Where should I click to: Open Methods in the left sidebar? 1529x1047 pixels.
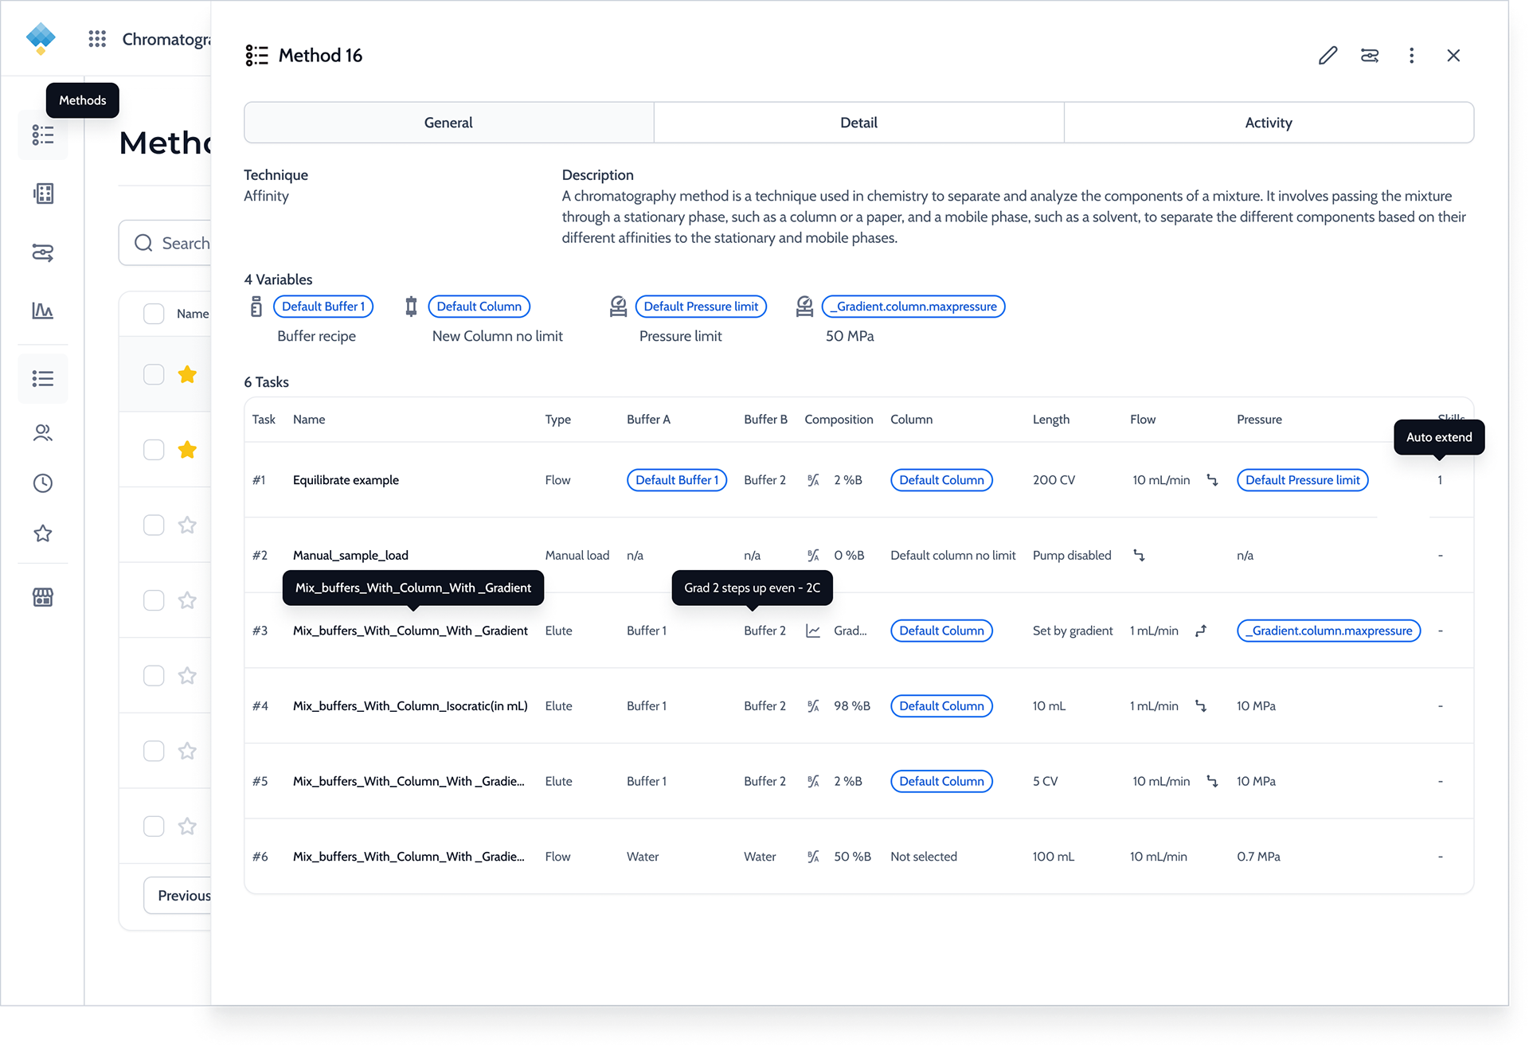click(x=43, y=135)
